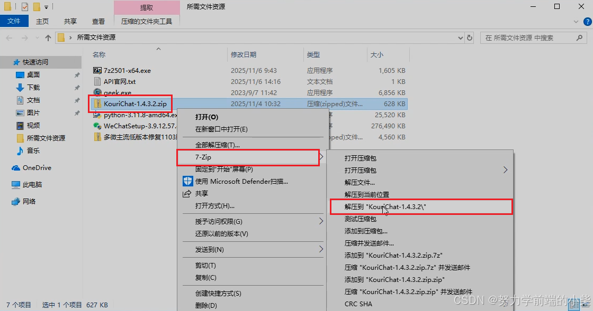Open the recent locations dropdown arrow
593x311 pixels.
point(37,37)
